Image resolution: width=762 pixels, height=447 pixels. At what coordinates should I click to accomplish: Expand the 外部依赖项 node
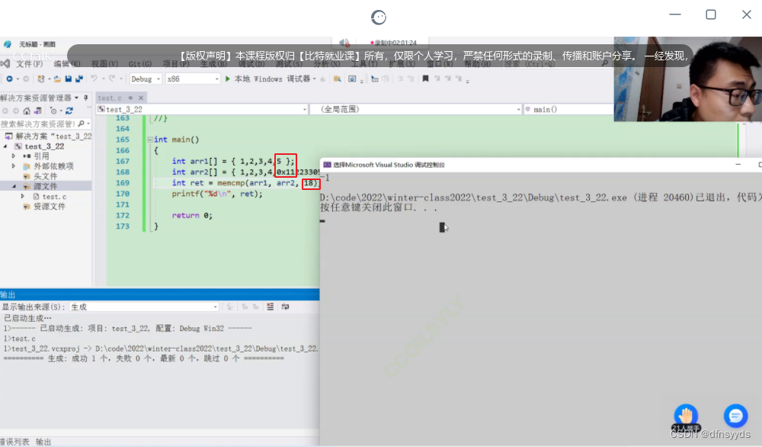coord(14,166)
